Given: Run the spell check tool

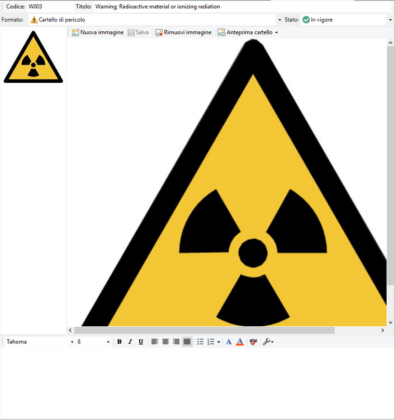Looking at the screenshot, I should pos(253,342).
